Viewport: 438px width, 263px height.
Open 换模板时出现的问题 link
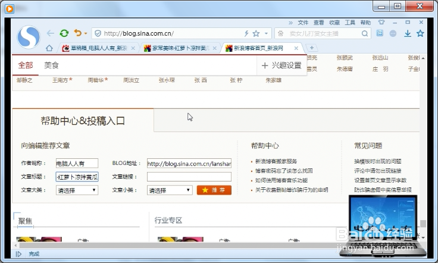click(378, 161)
